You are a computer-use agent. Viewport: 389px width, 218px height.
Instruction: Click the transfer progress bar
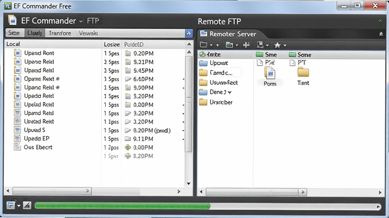(208, 206)
